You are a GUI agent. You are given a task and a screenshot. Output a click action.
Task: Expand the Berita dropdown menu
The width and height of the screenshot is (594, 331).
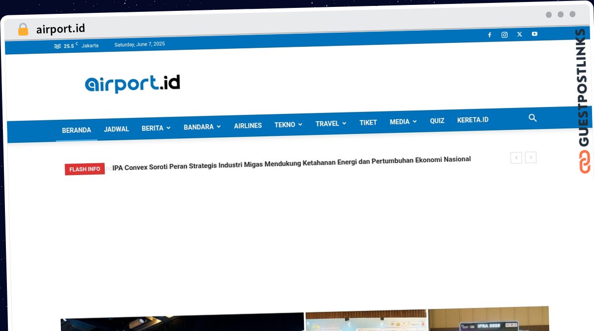pos(156,128)
